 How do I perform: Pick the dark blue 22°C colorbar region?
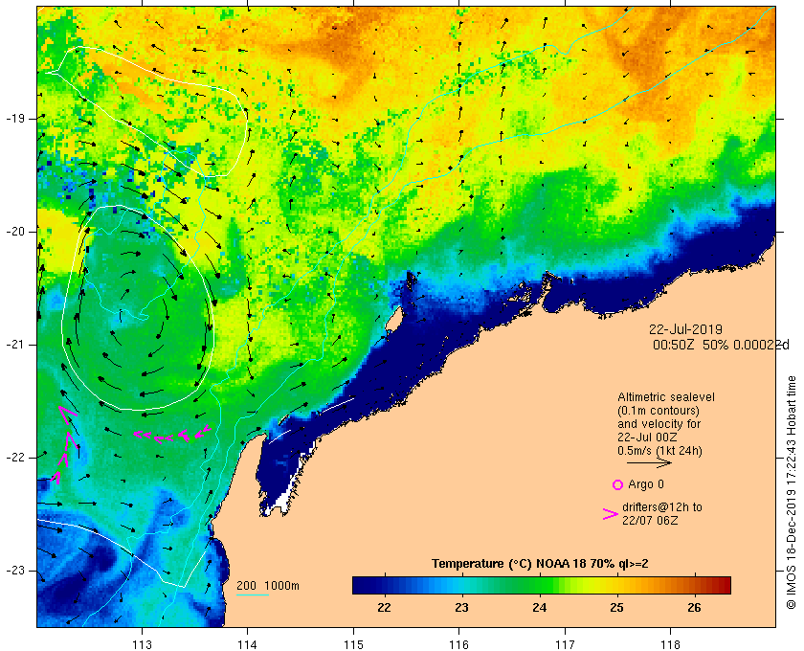click(x=384, y=585)
